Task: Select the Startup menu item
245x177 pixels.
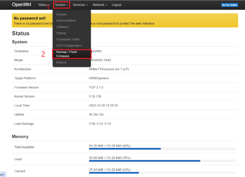Action: (x=61, y=33)
